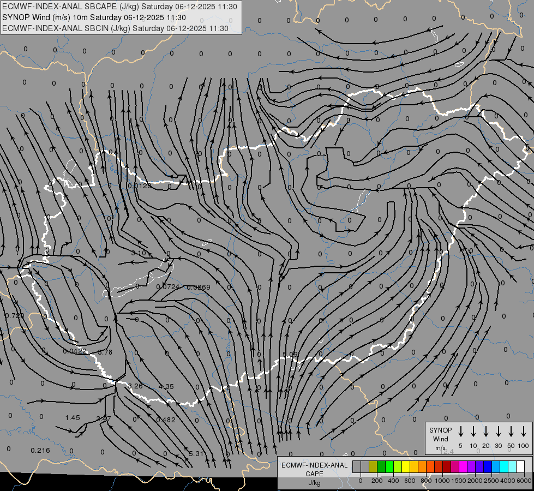Click the SYNOP Wind m/s legend label

click(x=440, y=439)
